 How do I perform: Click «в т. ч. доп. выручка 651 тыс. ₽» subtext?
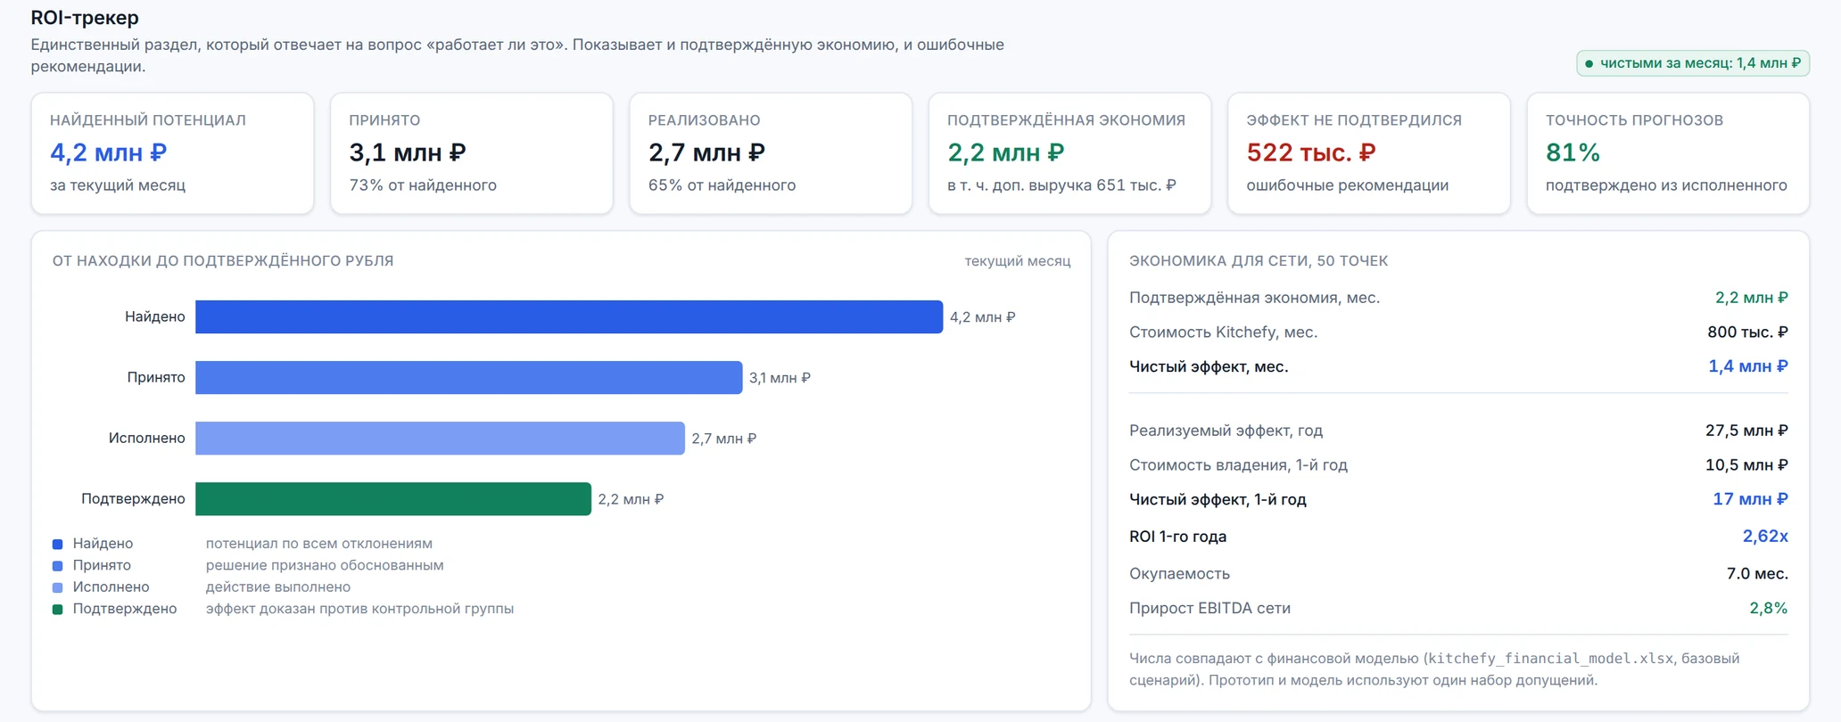[x=1061, y=185]
